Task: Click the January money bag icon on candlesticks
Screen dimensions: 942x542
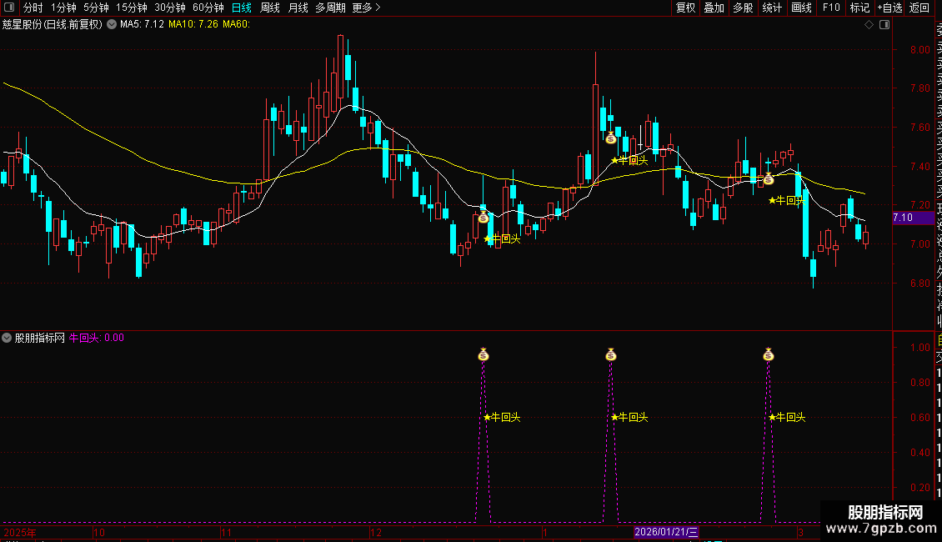Action: pos(611,138)
